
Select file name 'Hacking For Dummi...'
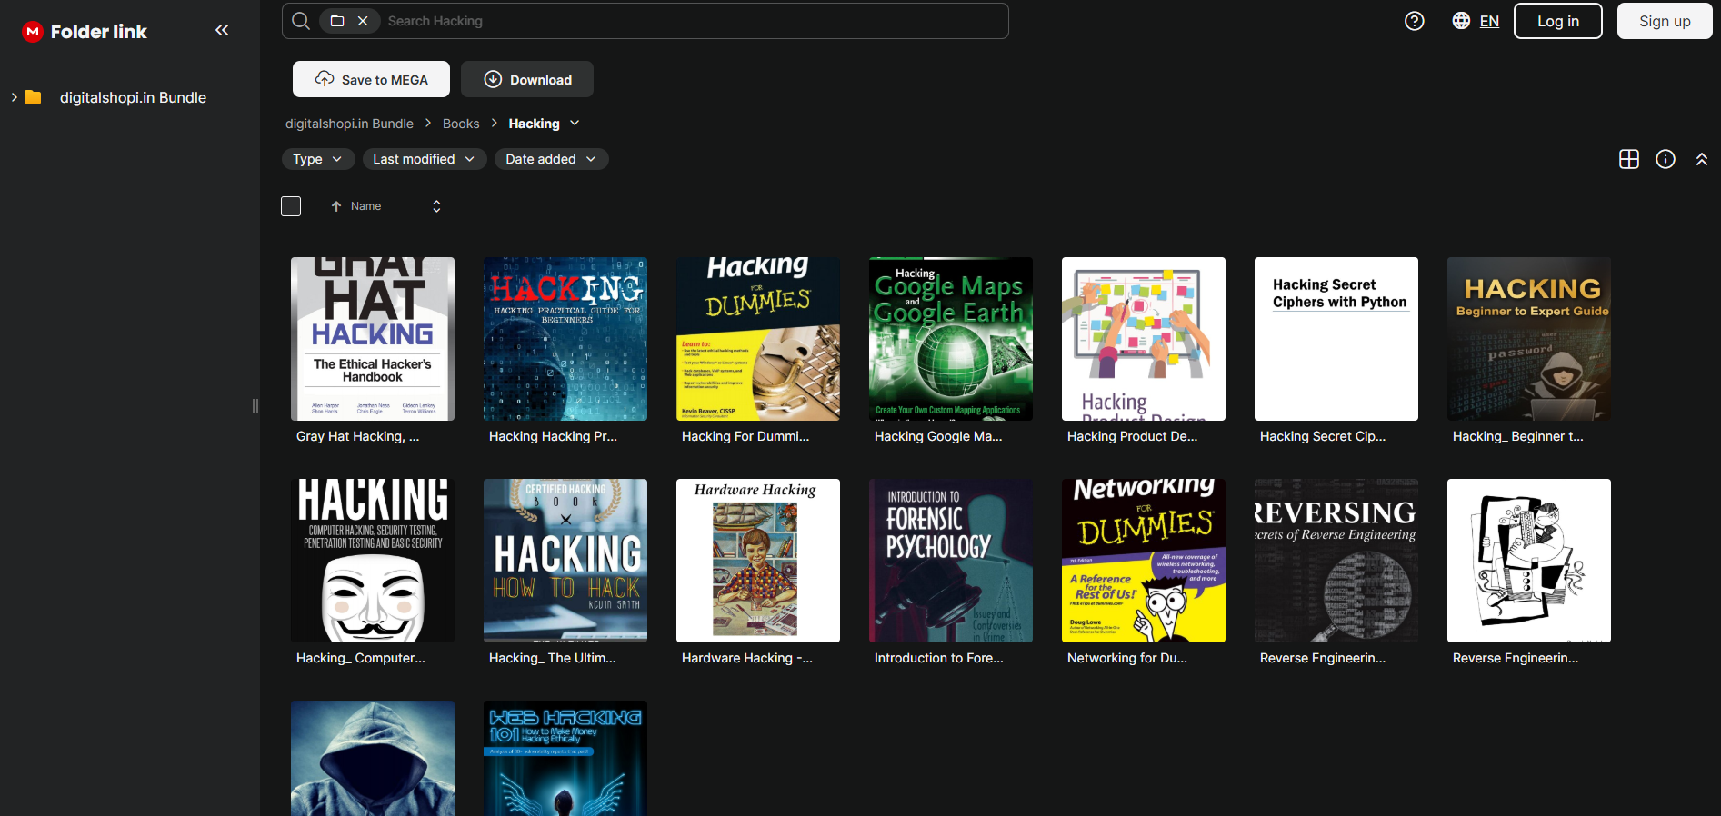pos(745,436)
